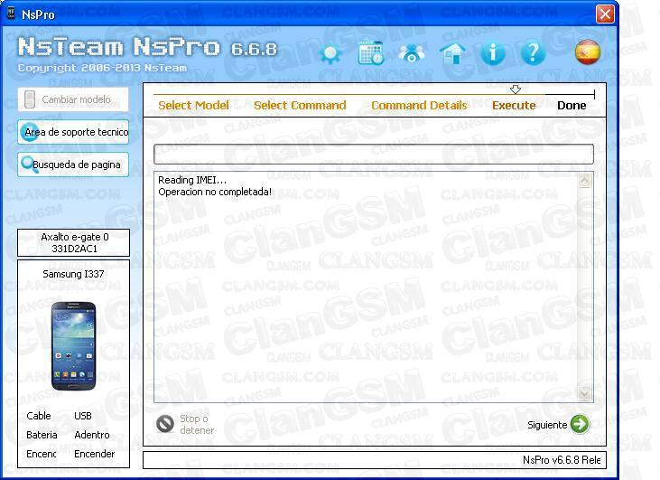The image size is (660, 480).
Task: Change language via Spanish flag icon
Action: (x=588, y=52)
